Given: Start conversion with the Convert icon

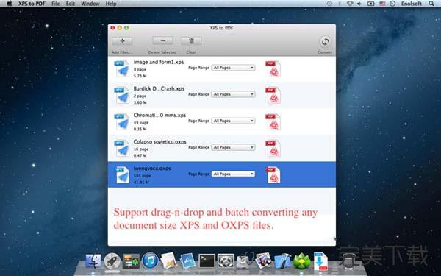Looking at the screenshot, I should [325, 42].
